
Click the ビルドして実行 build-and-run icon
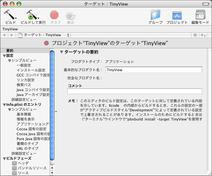tap(32, 15)
